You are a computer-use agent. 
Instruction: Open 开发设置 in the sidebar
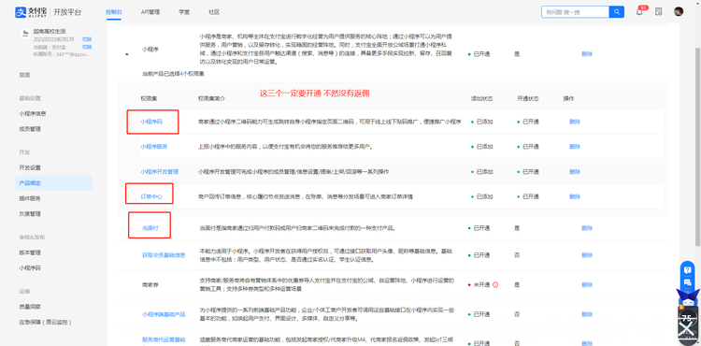[30, 167]
